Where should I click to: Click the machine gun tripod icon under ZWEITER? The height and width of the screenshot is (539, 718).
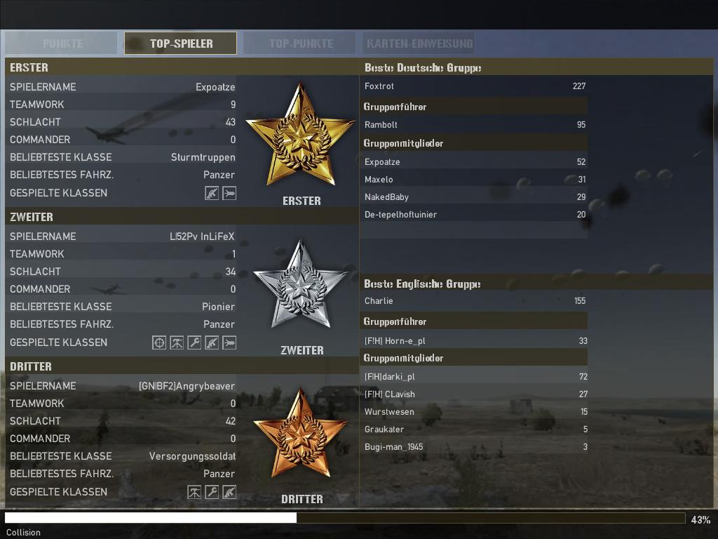177,342
